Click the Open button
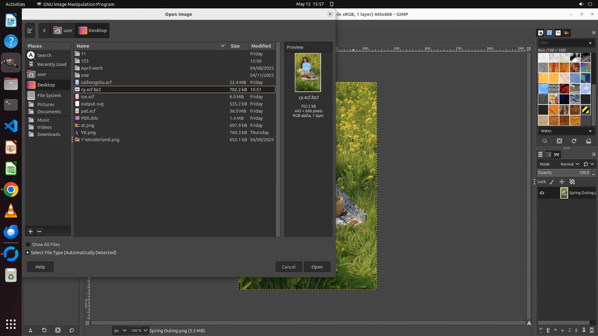This screenshot has width=598, height=336. coord(317,267)
